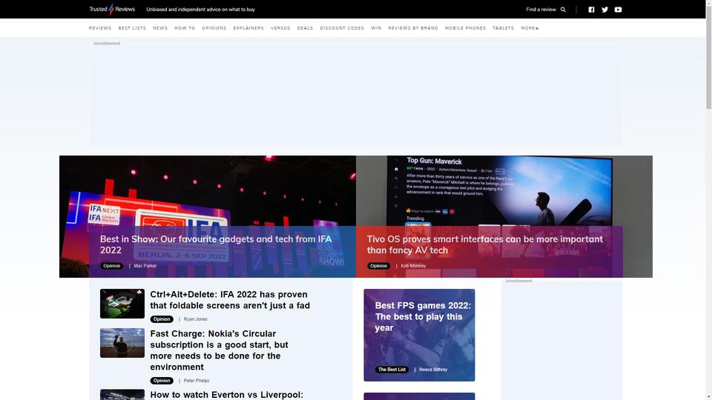Click foldable screens article thumbnail
The height and width of the screenshot is (400, 712).
[x=122, y=304]
